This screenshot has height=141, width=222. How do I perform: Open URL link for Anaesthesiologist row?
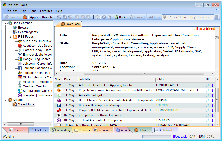(x=209, y=95)
